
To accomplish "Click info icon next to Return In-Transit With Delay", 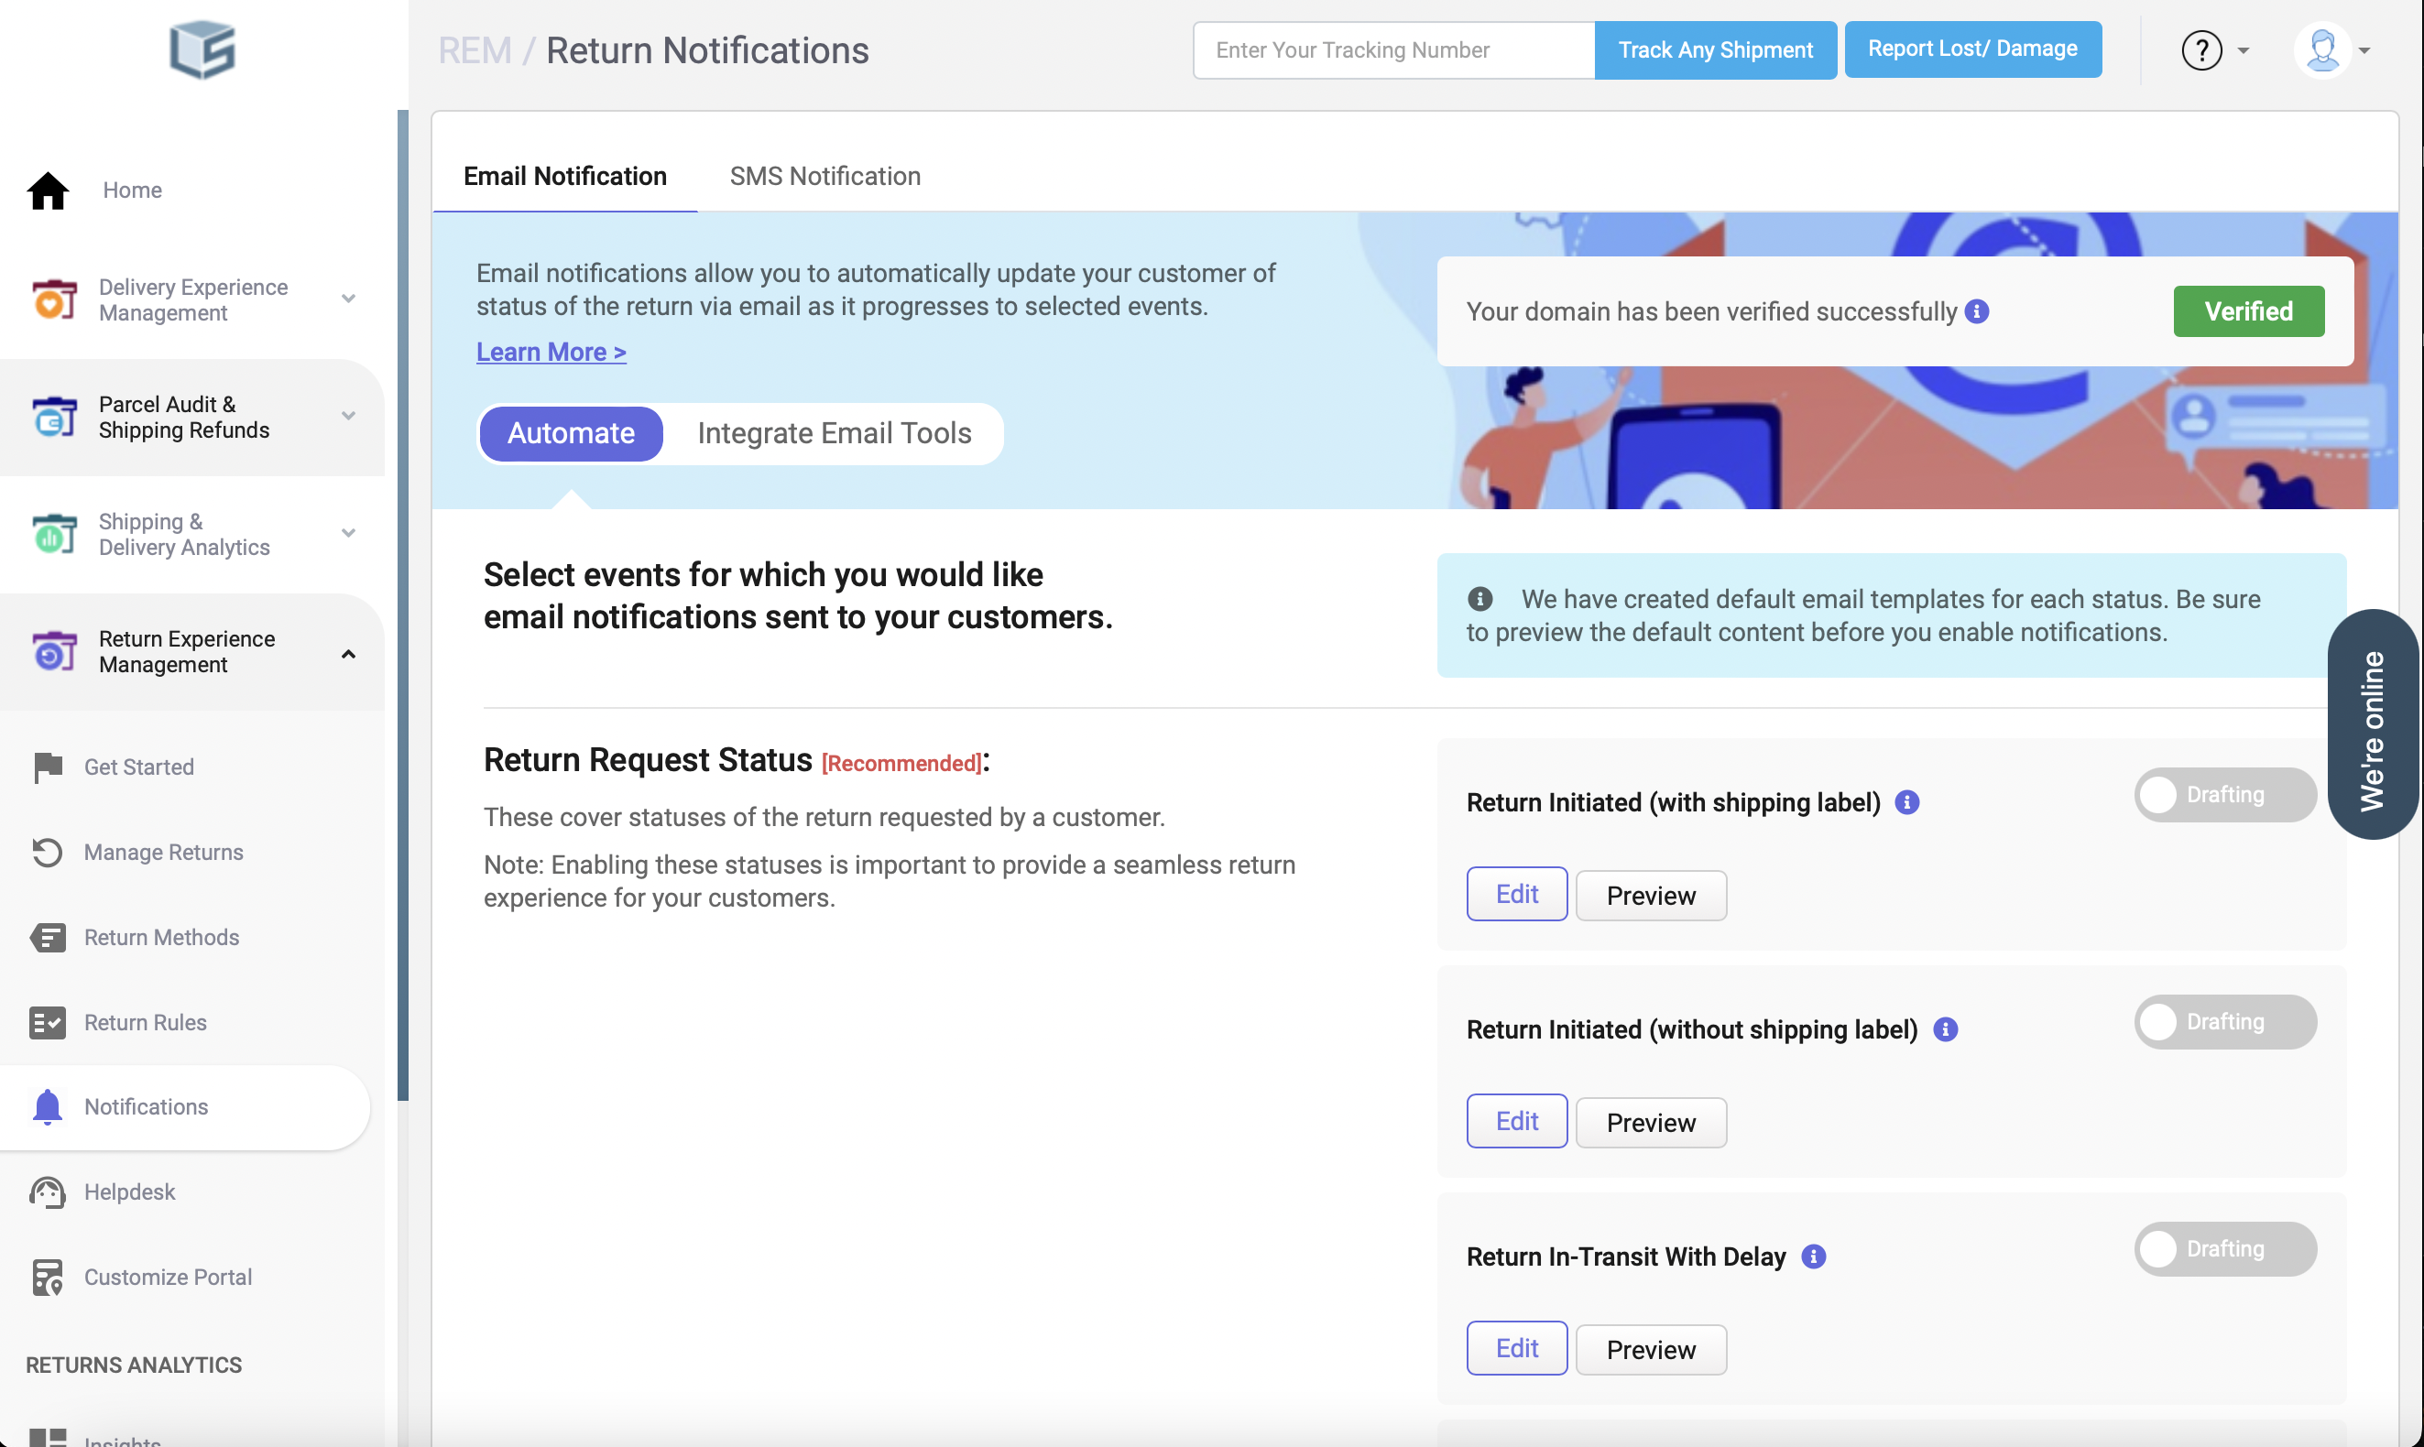I will (x=1813, y=1256).
